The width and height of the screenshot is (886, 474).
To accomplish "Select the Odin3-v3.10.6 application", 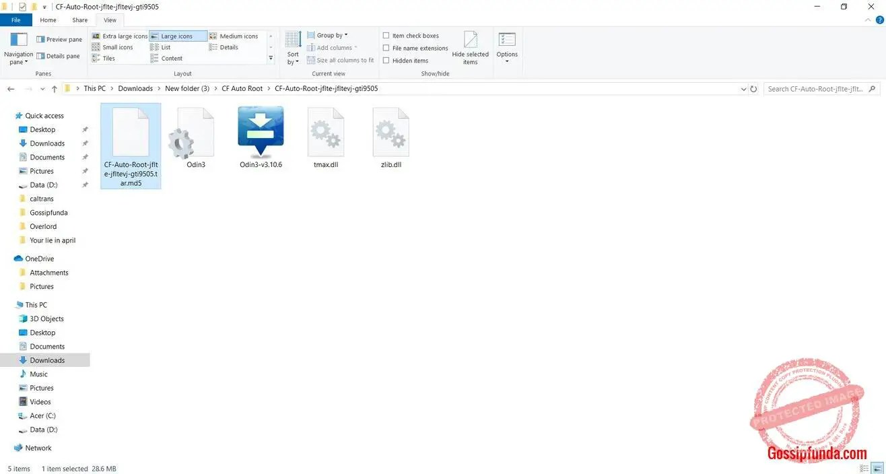I will tap(261, 137).
